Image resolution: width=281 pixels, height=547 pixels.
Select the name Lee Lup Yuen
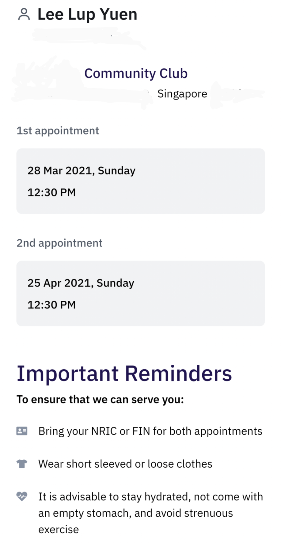[87, 14]
